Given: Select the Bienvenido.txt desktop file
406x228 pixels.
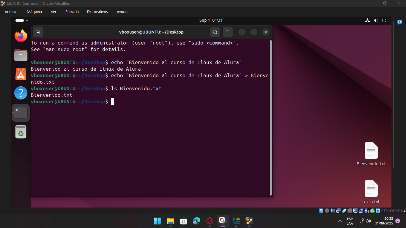Looking at the screenshot, I should [x=371, y=154].
